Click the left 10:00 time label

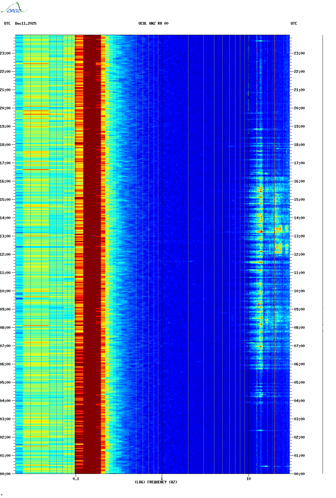(5, 291)
